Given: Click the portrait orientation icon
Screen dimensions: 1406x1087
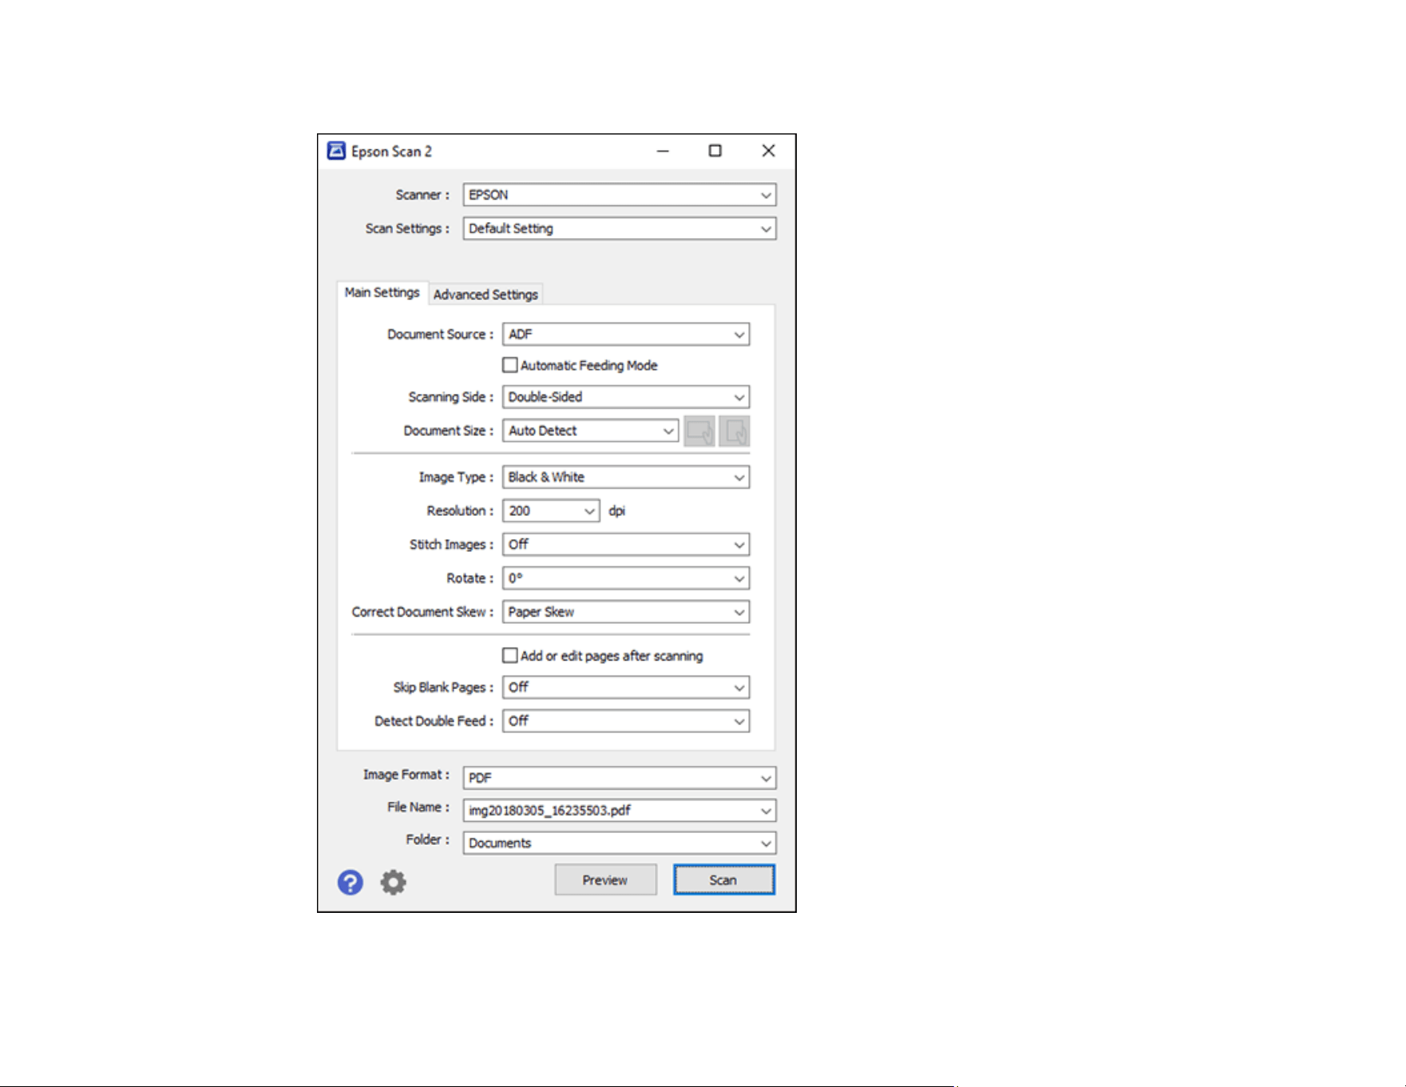Looking at the screenshot, I should [735, 431].
